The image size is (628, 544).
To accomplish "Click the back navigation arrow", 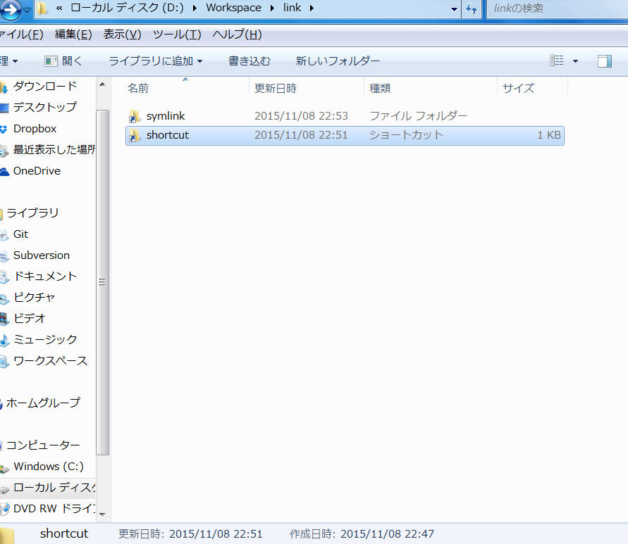I will [10, 10].
